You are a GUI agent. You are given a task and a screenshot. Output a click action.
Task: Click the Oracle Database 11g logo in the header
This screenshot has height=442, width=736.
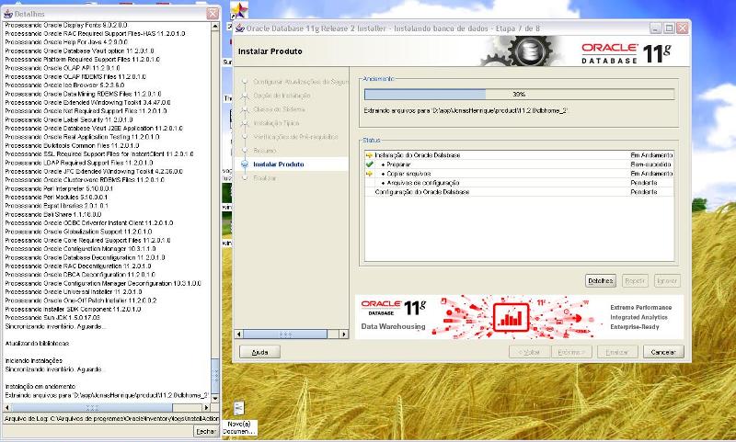click(x=627, y=53)
